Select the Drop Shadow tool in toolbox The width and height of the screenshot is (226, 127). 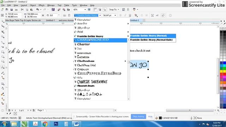tap(2, 84)
